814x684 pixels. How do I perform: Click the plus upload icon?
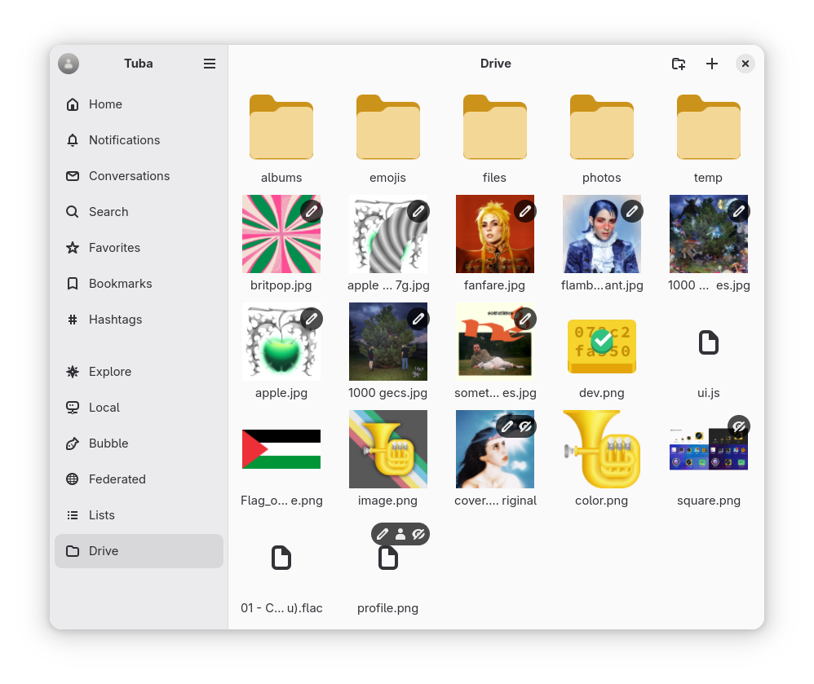coord(712,64)
